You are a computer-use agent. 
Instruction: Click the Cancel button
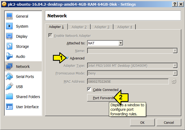(x=169, y=123)
